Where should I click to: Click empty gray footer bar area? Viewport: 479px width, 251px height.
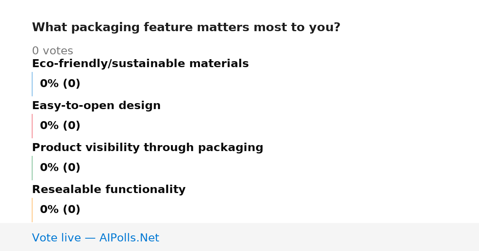(319, 237)
